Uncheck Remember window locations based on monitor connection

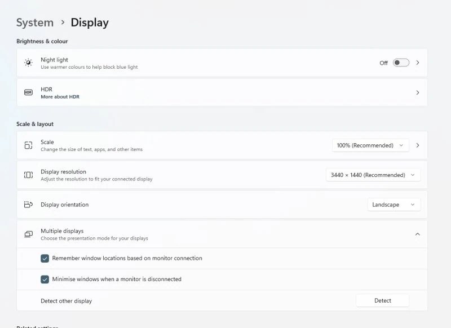point(44,258)
